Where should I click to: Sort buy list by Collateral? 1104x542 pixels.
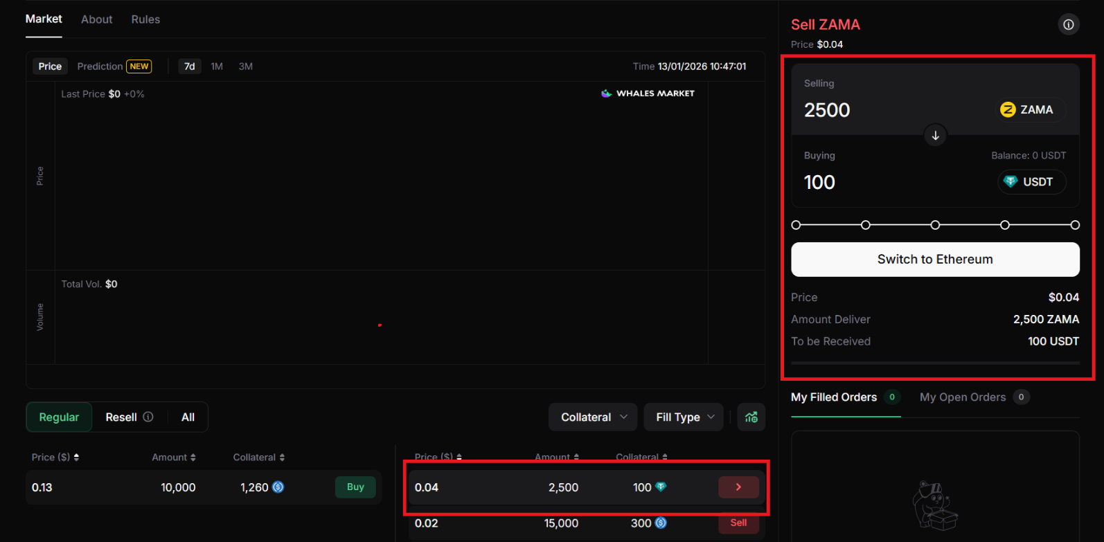click(x=259, y=457)
